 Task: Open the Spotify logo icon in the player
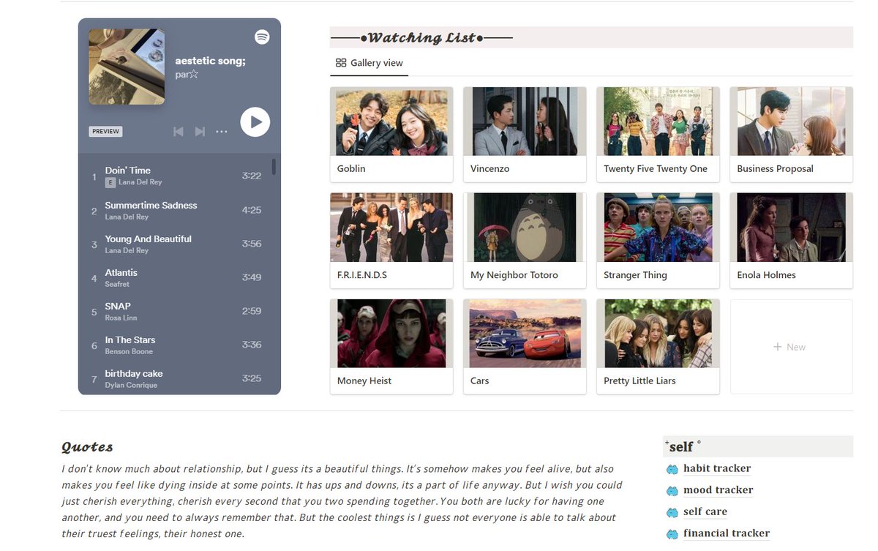262,37
